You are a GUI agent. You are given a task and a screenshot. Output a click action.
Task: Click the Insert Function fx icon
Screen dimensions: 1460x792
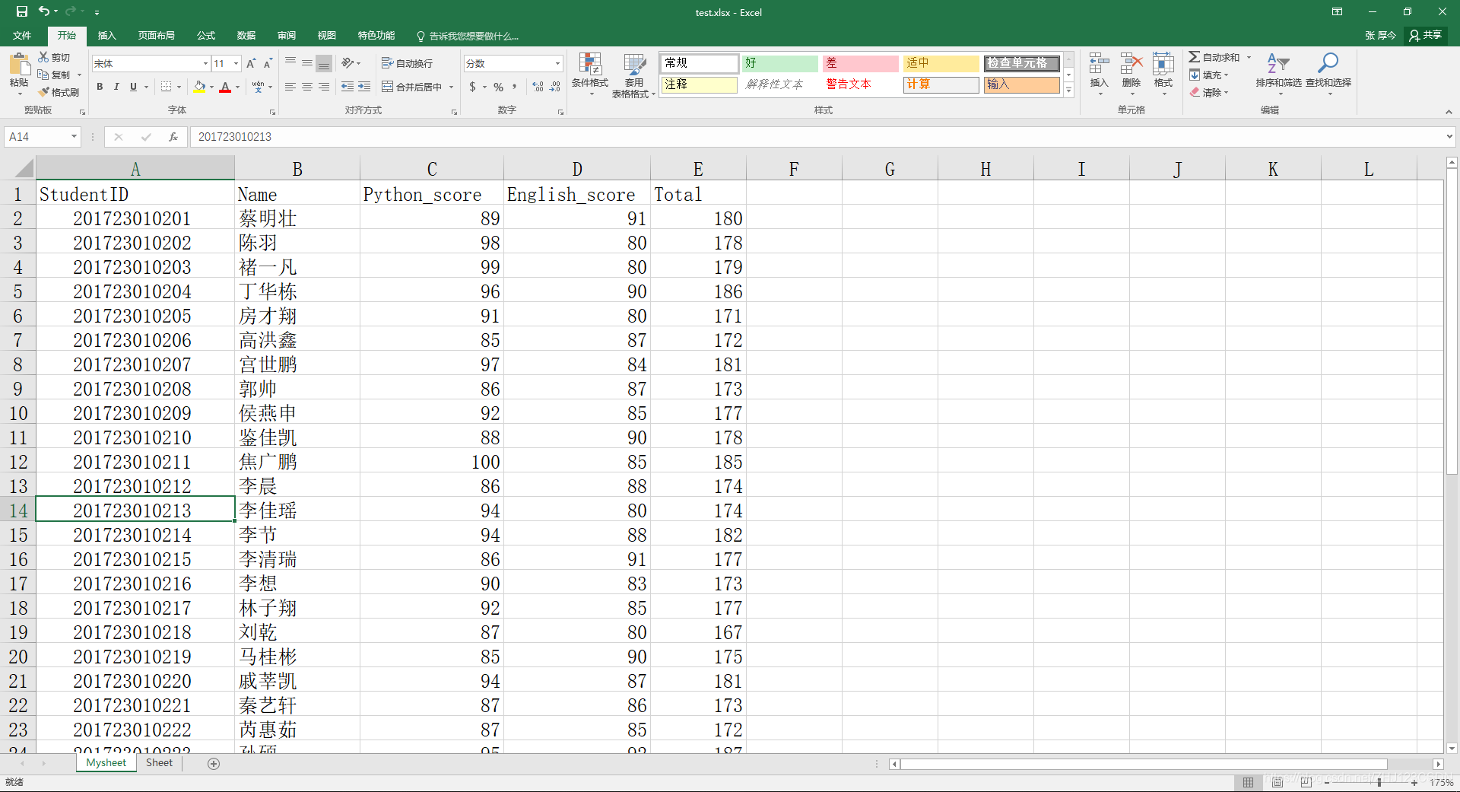pyautogui.click(x=173, y=137)
